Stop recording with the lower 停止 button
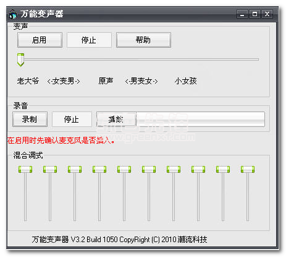The width and height of the screenshot is (286, 257). (72, 120)
